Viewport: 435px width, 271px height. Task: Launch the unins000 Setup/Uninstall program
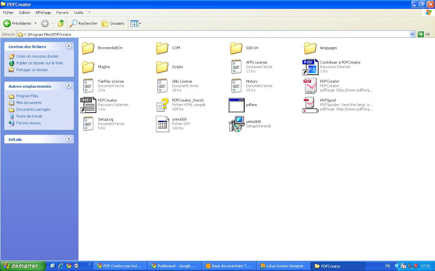pos(236,124)
